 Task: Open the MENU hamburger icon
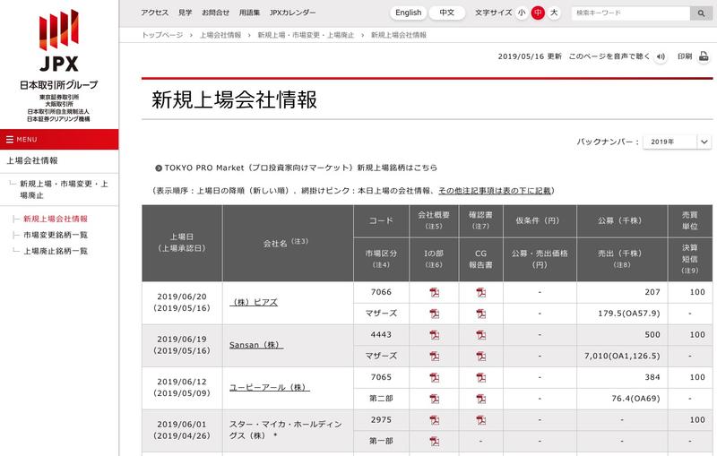point(10,140)
